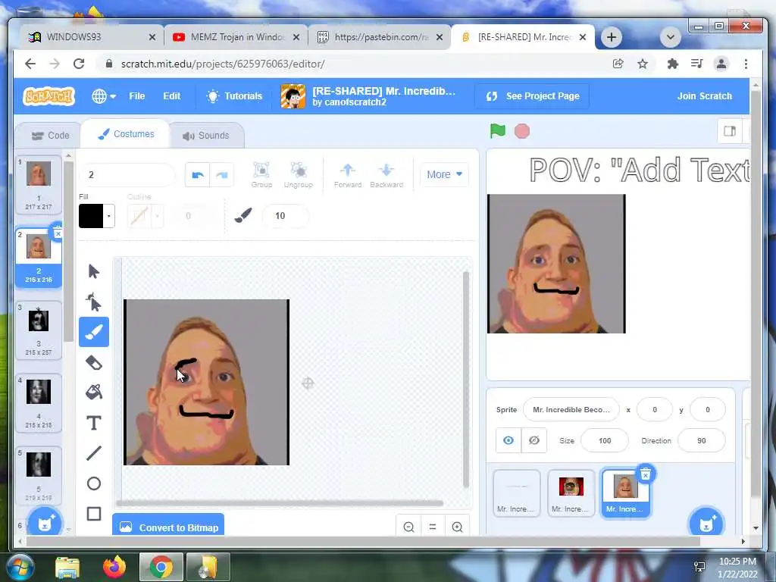Expand Chrome tab search chevron
Screen dimensions: 776x582
coord(671,37)
